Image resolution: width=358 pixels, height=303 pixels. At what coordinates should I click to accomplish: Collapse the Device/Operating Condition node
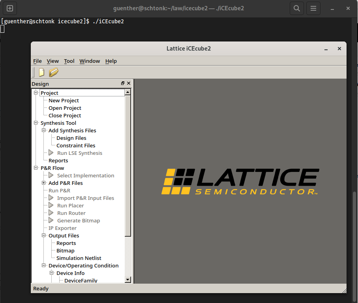[x=43, y=265]
